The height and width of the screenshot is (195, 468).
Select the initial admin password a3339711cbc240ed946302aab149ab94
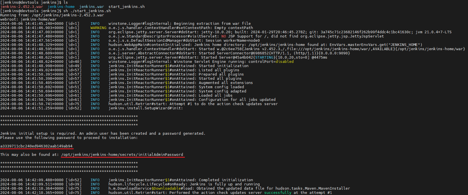[x=36, y=146]
